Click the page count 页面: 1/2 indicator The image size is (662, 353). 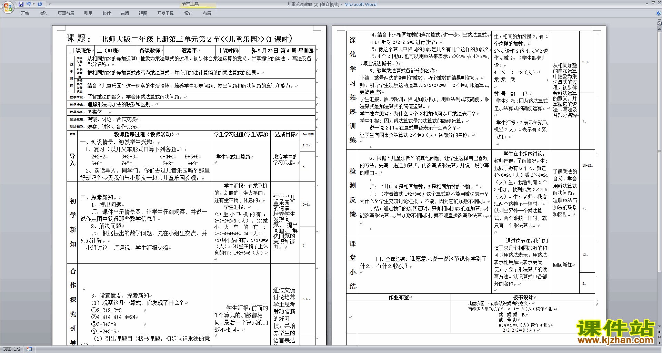[x=12, y=349]
